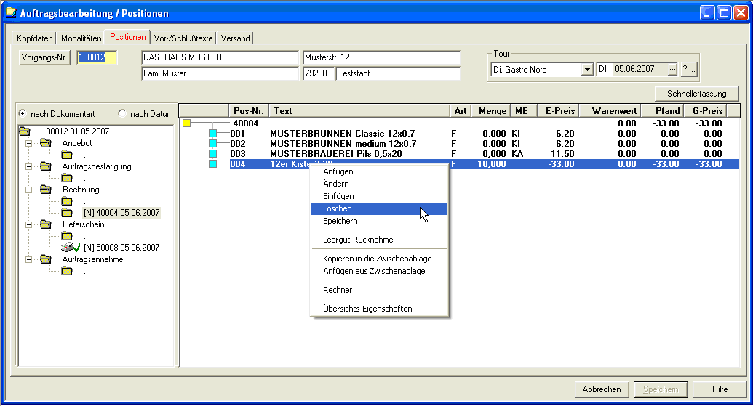
Task: Click the Lieferschein 50008 document icon with checkmark
Action: [x=70, y=248]
